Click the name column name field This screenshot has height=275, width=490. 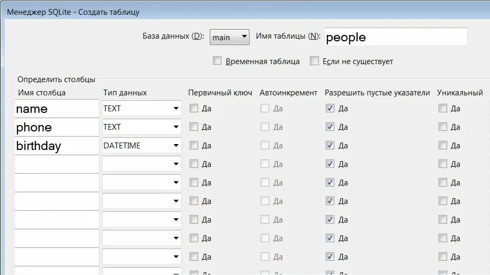[57, 109]
